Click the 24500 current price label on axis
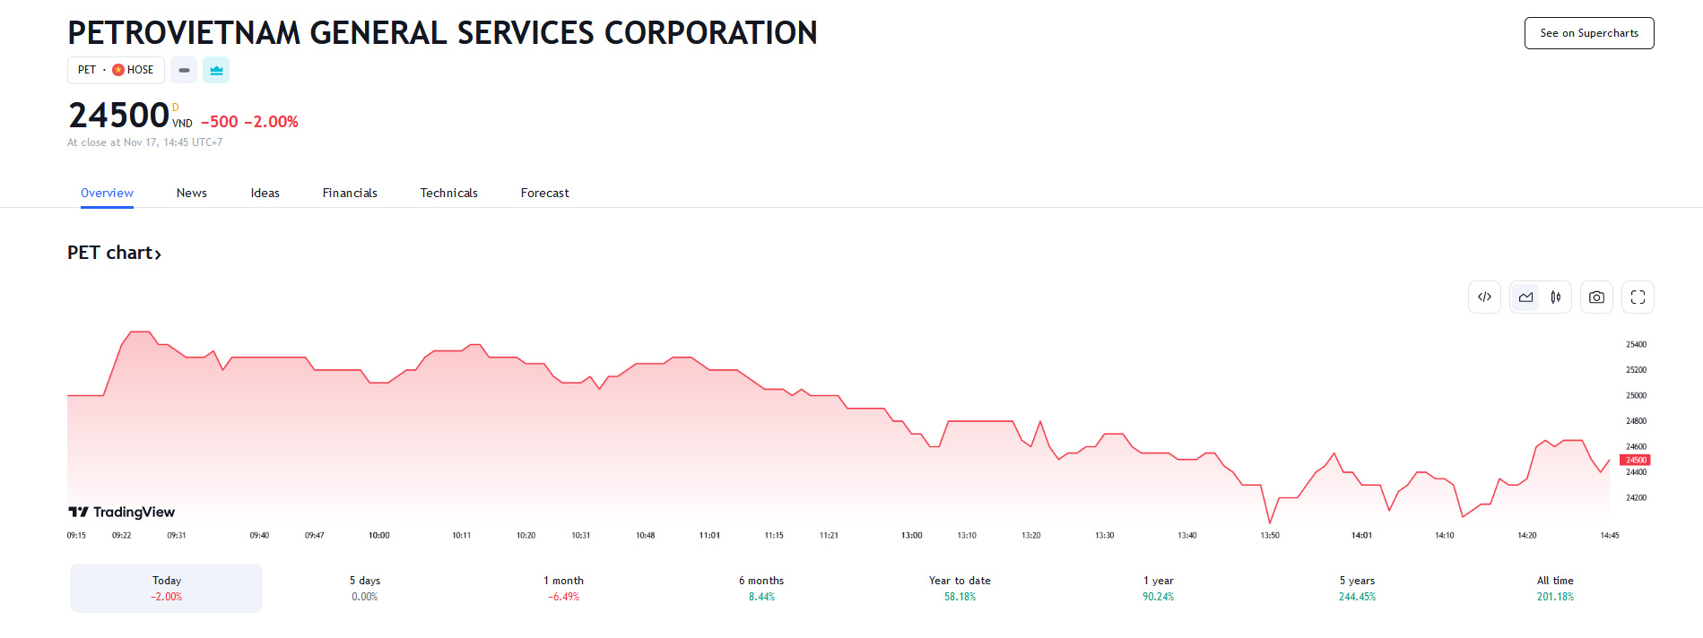The image size is (1703, 638). (x=1635, y=460)
